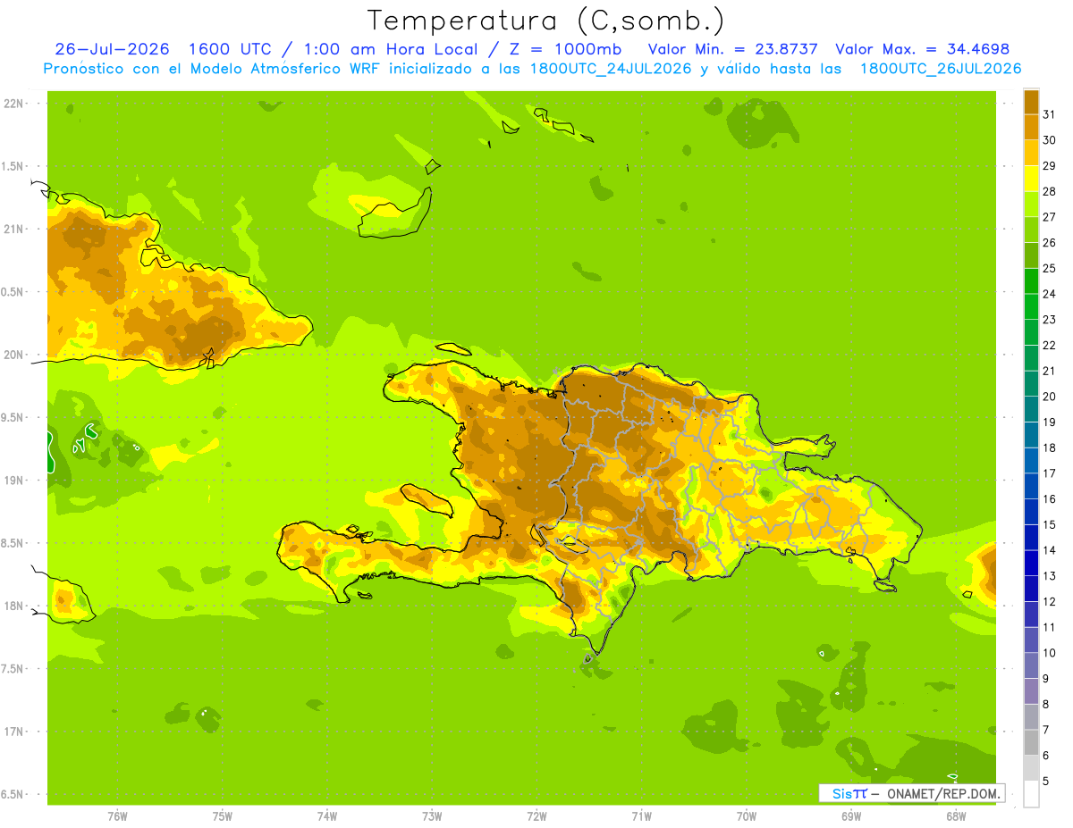This screenshot has width=1073, height=828.
Task: Click legend value '22'
Action: [1050, 346]
